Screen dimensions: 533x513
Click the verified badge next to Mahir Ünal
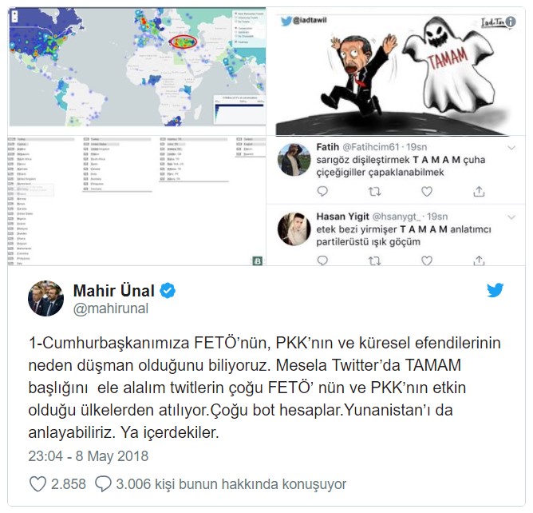168,291
